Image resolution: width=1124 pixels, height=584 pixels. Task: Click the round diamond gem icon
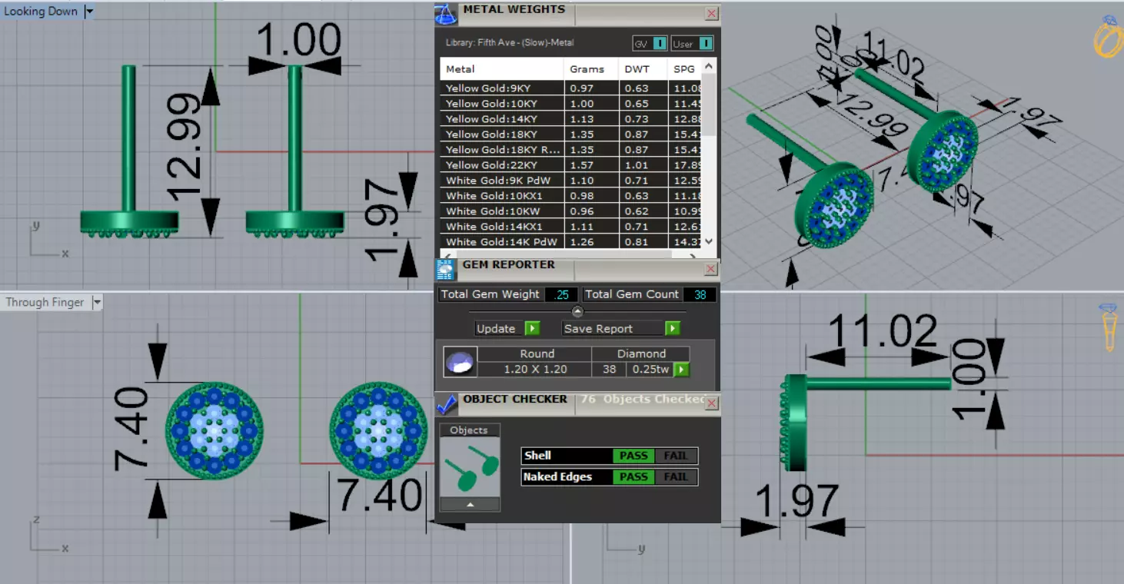coord(461,362)
